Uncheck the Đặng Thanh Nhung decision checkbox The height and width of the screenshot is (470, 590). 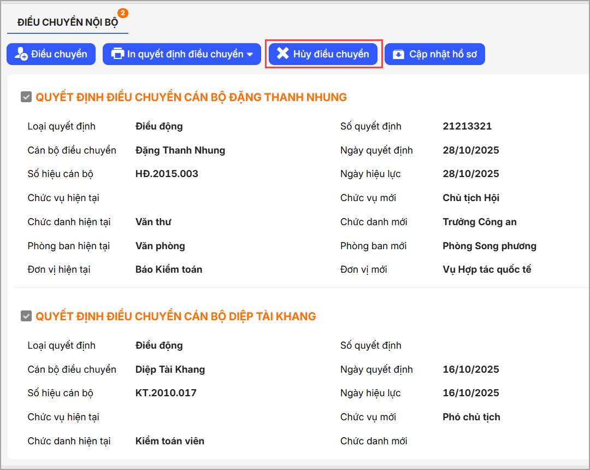[x=26, y=97]
